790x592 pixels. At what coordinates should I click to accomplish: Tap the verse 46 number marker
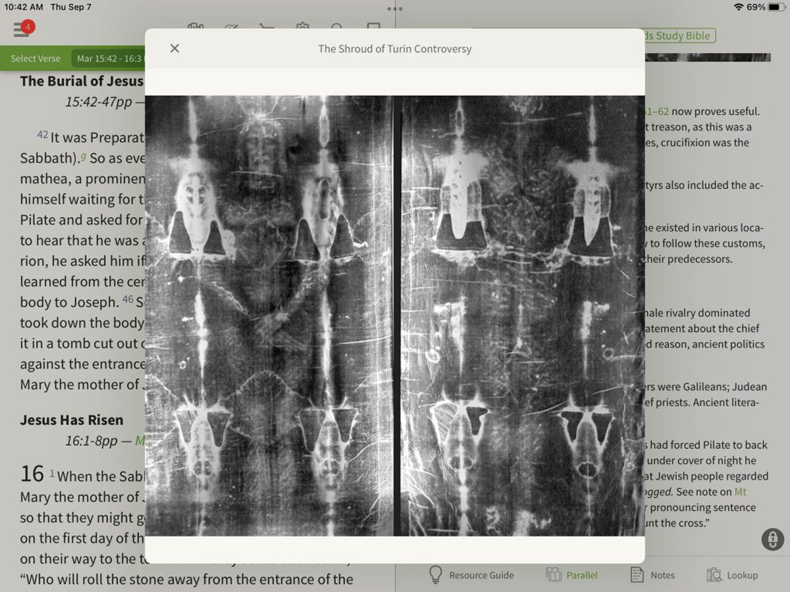tap(128, 299)
